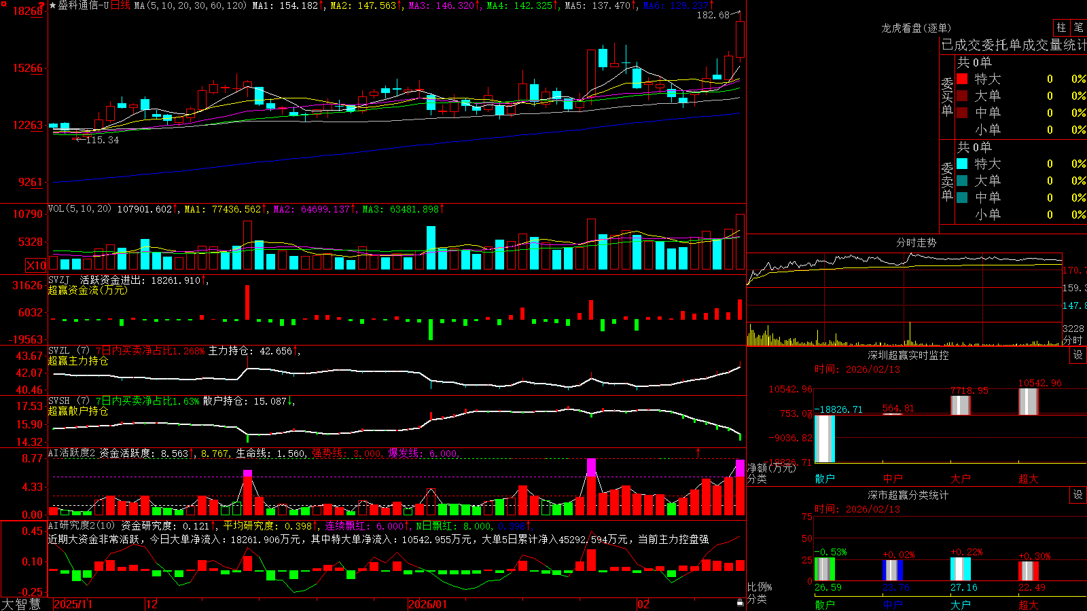Click the 115.34 low price label

102,140
